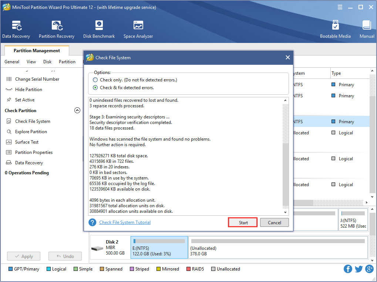Open the Disk menu

click(47, 62)
